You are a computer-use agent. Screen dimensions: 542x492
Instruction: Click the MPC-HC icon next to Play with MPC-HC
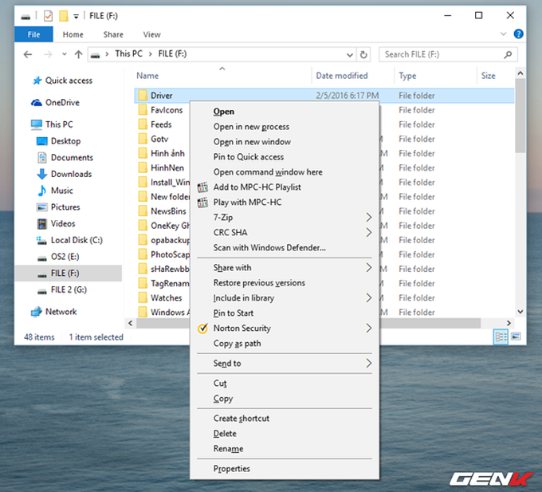point(202,203)
